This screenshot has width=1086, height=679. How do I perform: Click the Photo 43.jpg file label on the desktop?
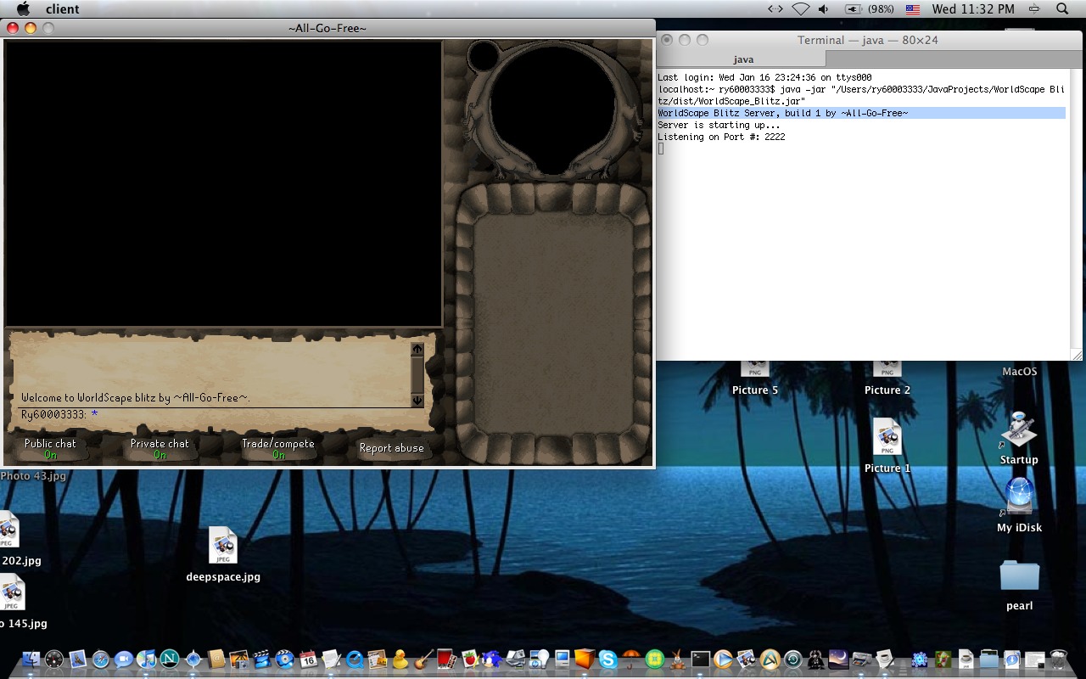[33, 476]
